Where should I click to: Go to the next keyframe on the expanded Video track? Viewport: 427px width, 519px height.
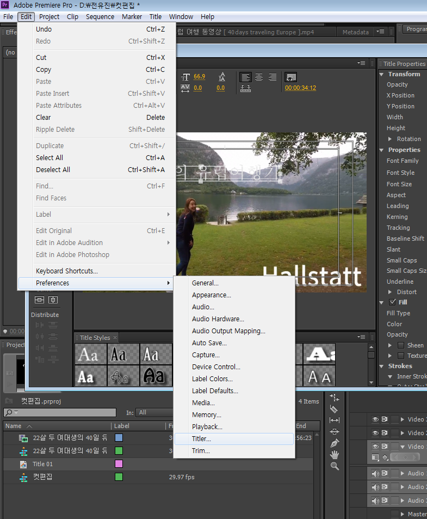tap(416, 457)
